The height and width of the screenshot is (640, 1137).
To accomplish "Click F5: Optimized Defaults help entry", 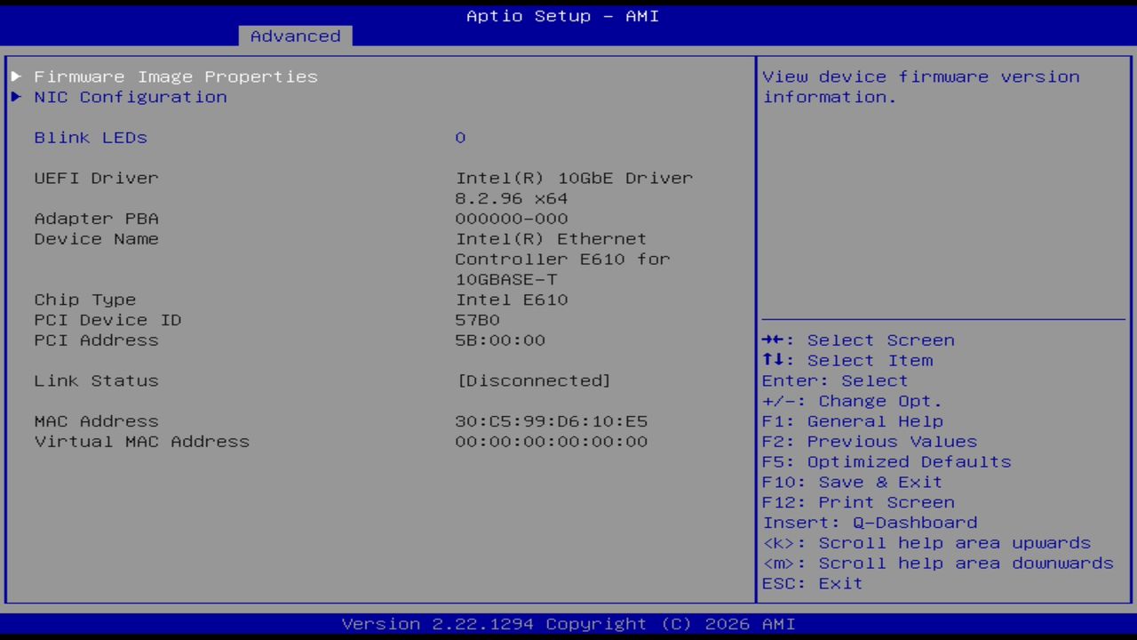I will (886, 461).
